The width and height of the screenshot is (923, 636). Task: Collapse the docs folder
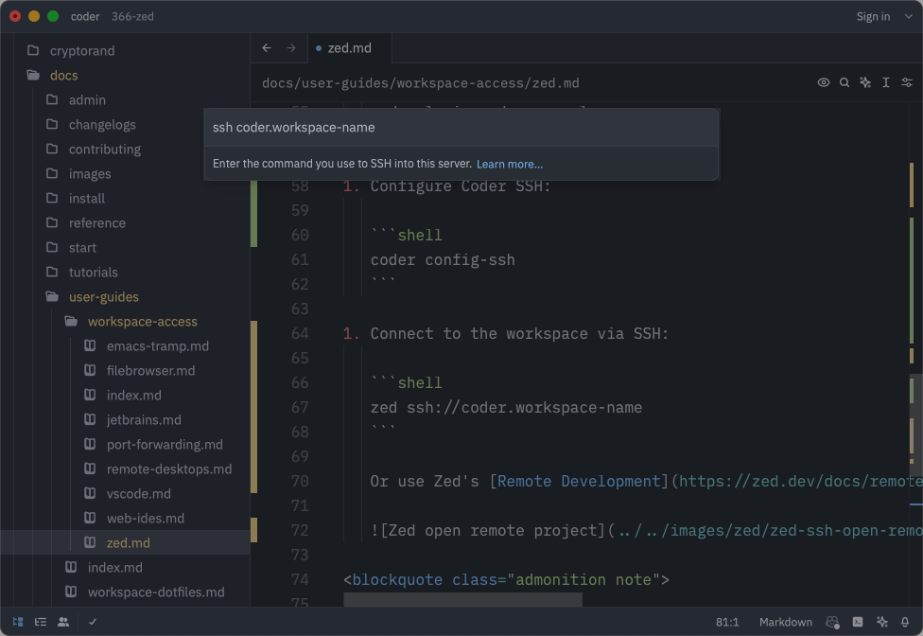pyautogui.click(x=63, y=75)
